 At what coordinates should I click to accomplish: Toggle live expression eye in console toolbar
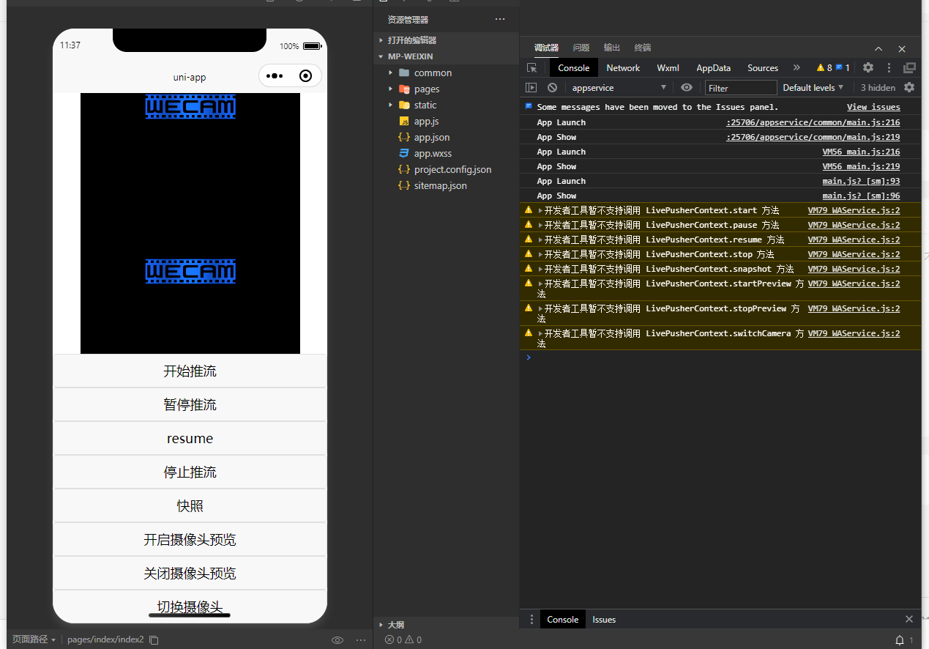tap(687, 88)
